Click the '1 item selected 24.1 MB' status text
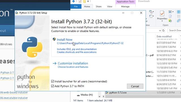Image resolution: width=181 pixels, height=102 pixels. click(100, 101)
